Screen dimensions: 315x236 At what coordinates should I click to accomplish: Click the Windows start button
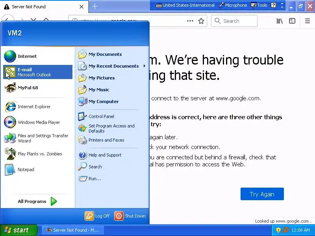(19, 230)
